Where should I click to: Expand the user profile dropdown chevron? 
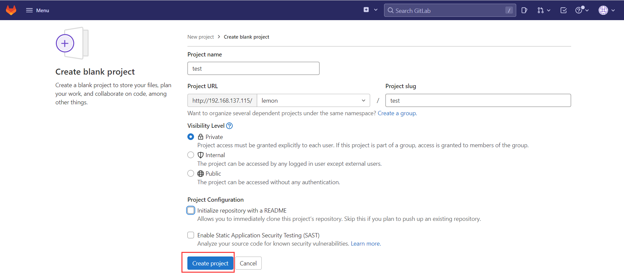point(613,11)
